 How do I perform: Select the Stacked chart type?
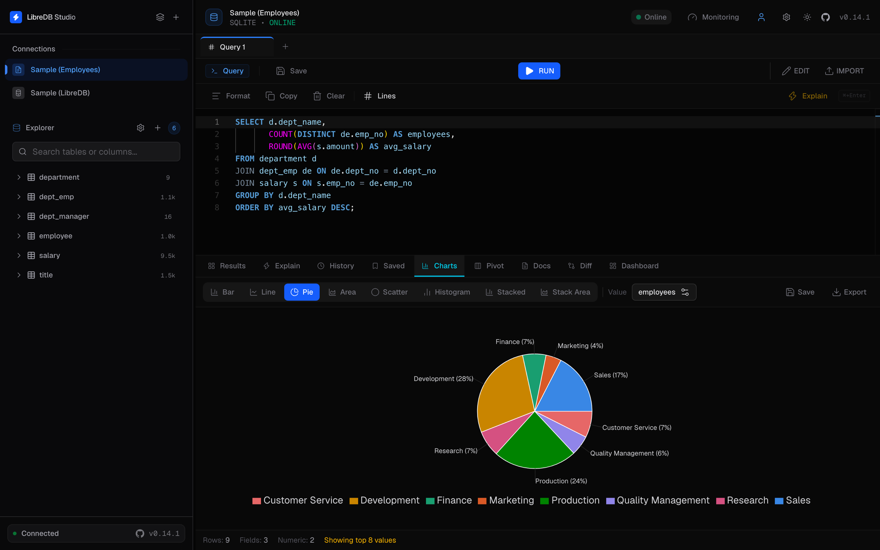coord(506,292)
